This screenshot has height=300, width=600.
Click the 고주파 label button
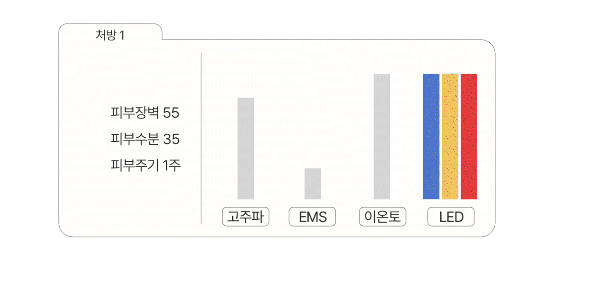coord(246,217)
